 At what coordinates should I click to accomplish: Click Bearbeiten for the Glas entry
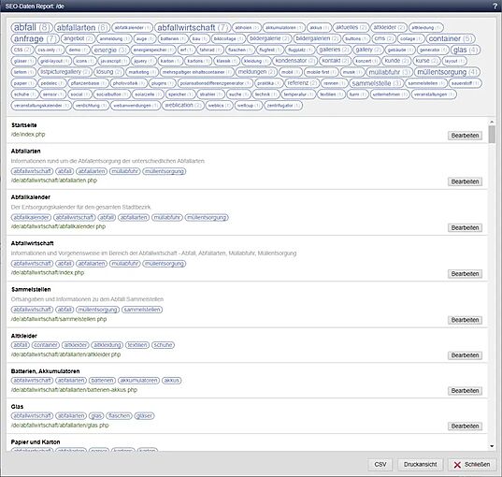(x=465, y=426)
